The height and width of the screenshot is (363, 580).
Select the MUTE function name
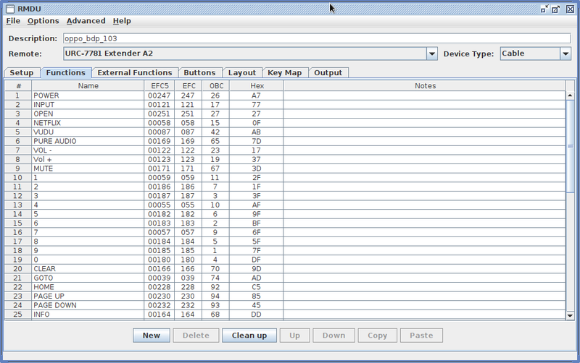[88, 168]
